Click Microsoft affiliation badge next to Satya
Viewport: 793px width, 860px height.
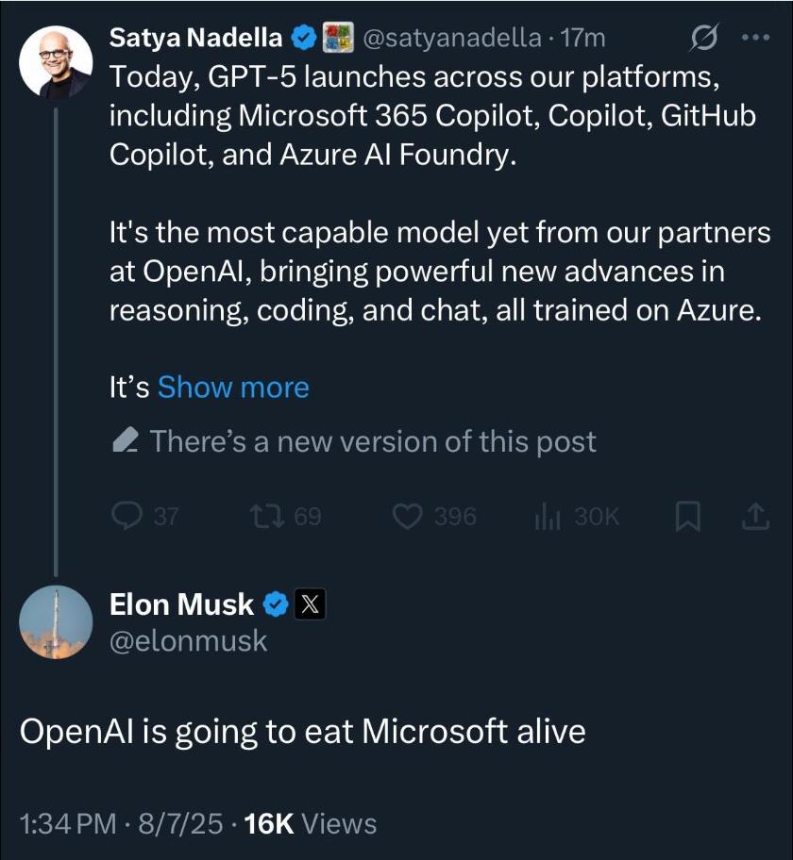point(338,38)
